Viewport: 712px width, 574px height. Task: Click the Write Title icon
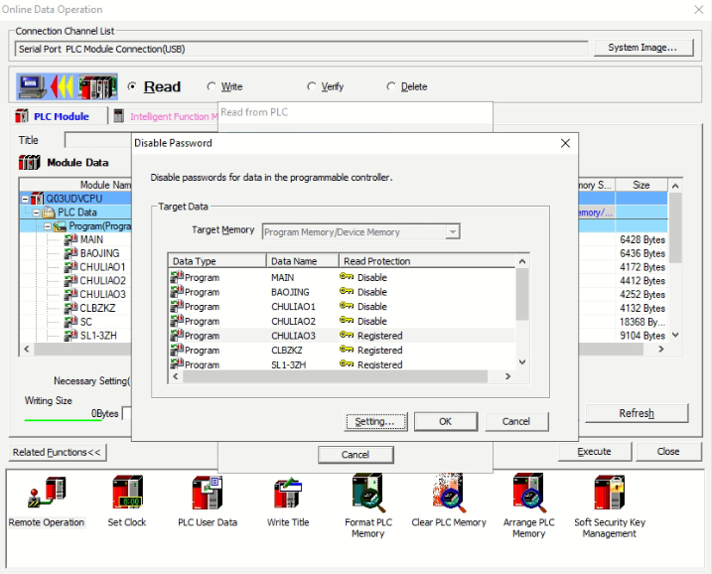click(x=288, y=495)
